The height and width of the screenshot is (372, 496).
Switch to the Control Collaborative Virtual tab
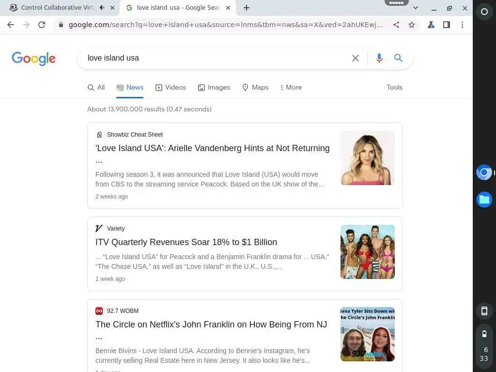(x=57, y=8)
